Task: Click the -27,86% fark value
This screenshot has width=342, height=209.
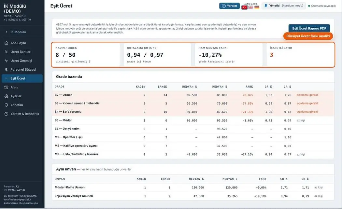Action: (247, 104)
